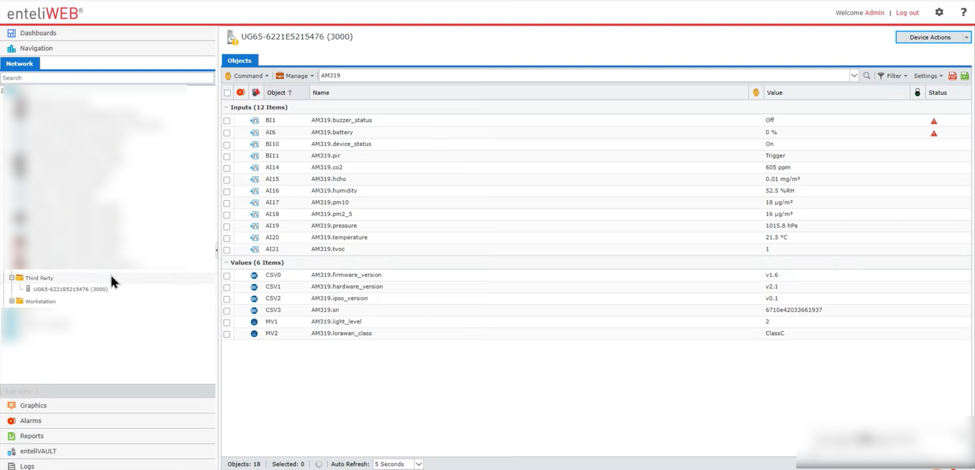Screen dimensions: 975x470
Task: Switch to the Network tab
Action: 19,63
